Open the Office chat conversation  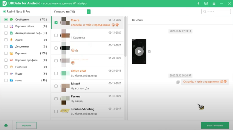pyautogui.click(x=88, y=73)
